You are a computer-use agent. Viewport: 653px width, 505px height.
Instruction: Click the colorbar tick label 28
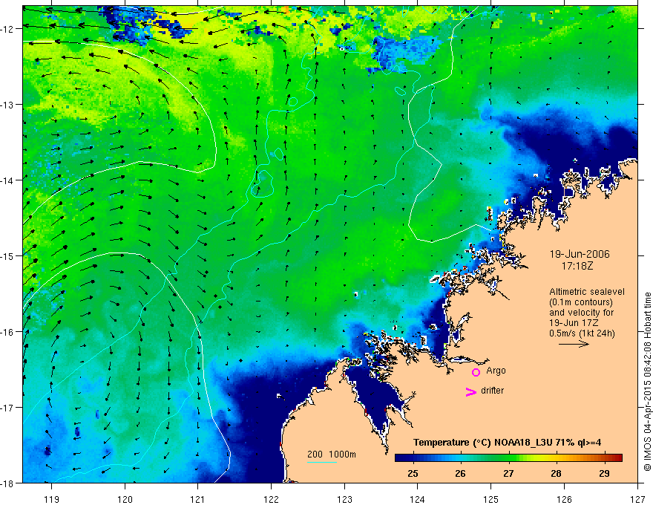556,473
